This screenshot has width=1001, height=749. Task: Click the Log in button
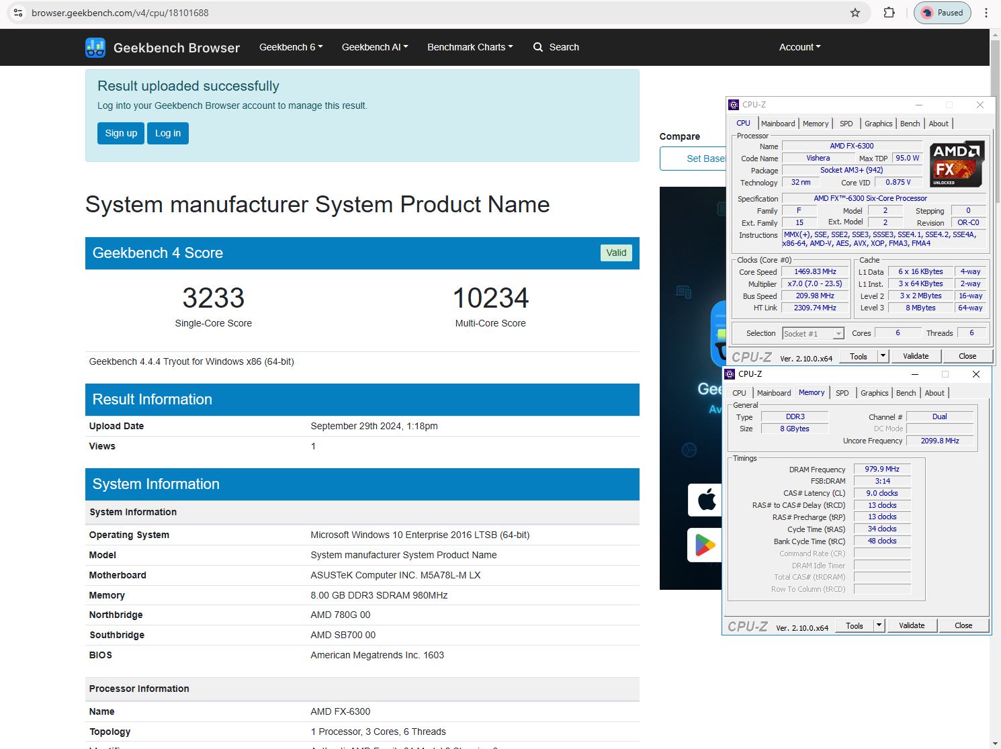[x=168, y=133]
